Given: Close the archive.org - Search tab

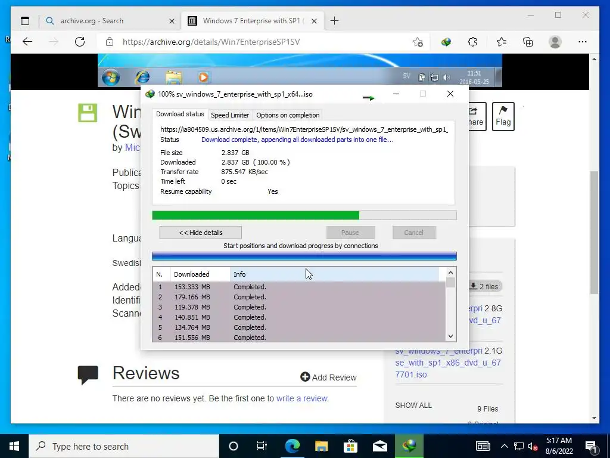Looking at the screenshot, I should point(172,21).
